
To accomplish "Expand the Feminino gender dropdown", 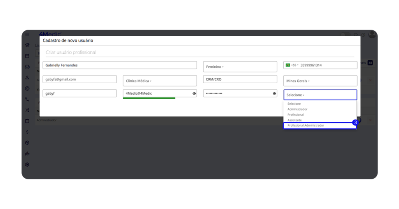I will [x=240, y=67].
